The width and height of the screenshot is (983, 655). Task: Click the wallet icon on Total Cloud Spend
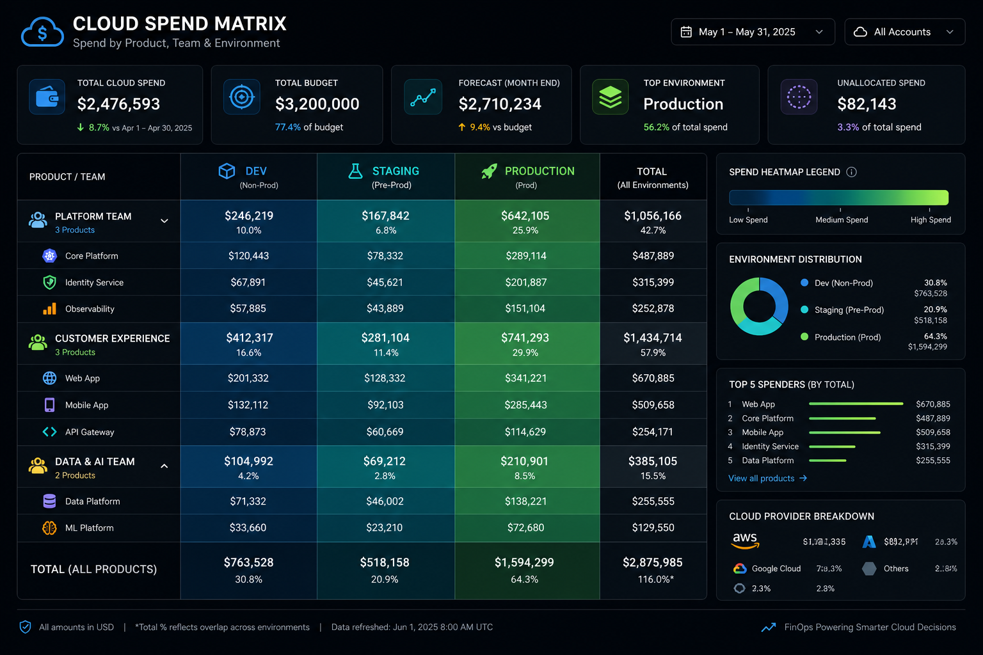(x=47, y=97)
